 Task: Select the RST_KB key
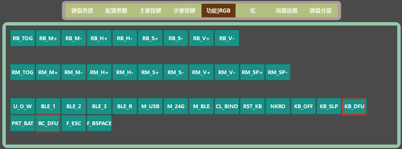pyautogui.click(x=252, y=106)
